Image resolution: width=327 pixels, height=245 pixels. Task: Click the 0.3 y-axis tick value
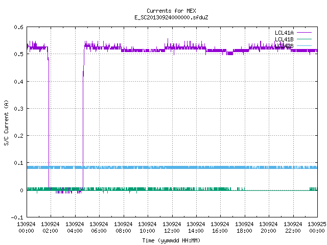(x=18, y=109)
